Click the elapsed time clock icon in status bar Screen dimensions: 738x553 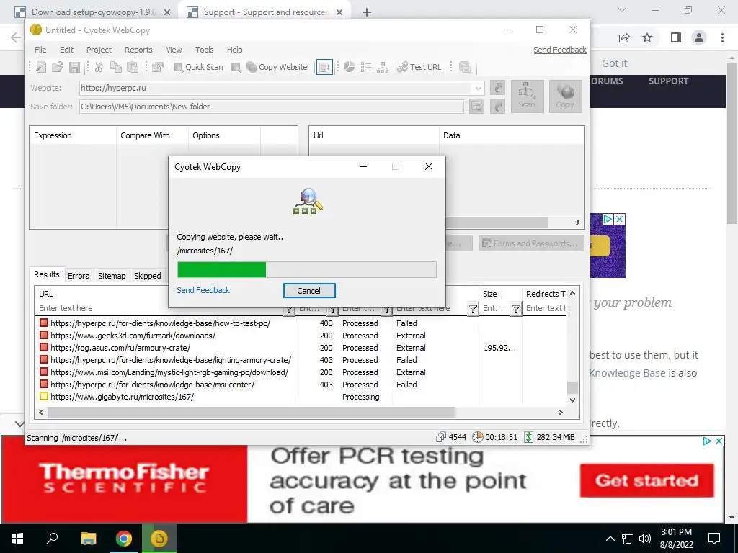(x=477, y=437)
